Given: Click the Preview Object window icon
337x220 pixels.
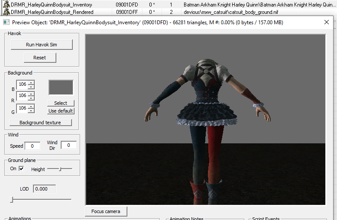Looking at the screenshot, I should tap(6, 22).
